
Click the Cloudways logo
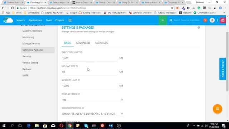click(x=8, y=20)
